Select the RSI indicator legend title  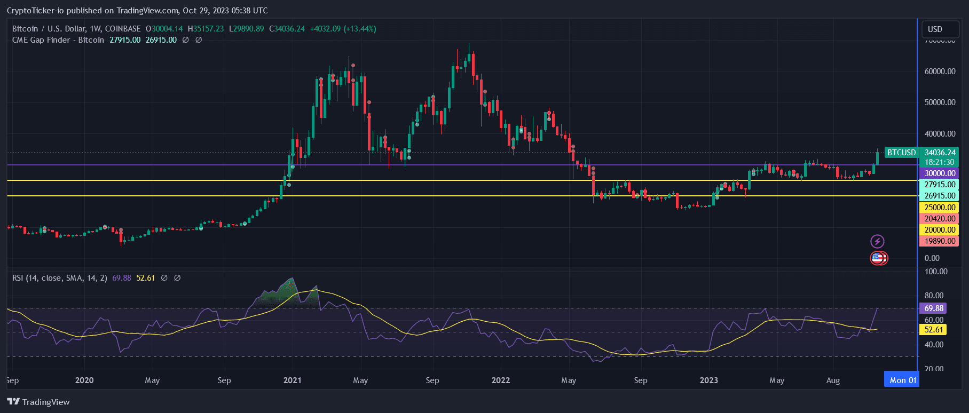(x=59, y=278)
